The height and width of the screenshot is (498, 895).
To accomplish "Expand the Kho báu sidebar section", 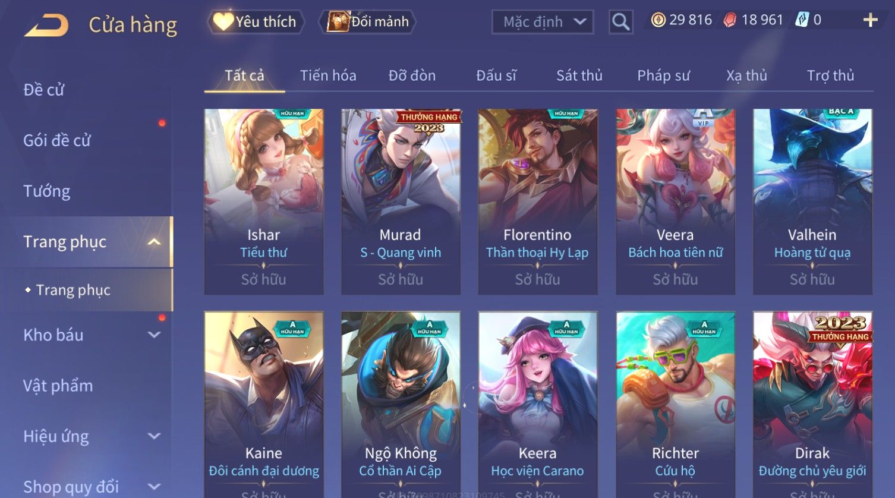I will click(153, 335).
